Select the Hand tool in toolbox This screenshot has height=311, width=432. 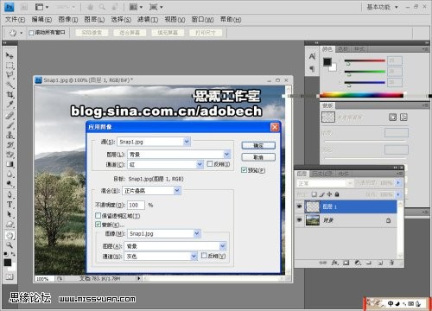click(10, 236)
